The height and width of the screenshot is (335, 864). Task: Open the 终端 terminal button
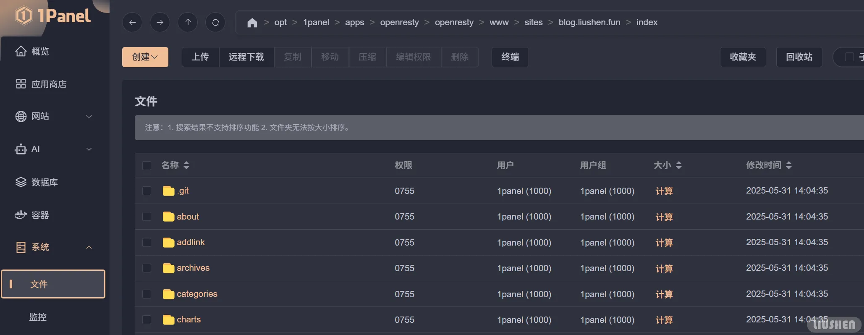click(510, 57)
